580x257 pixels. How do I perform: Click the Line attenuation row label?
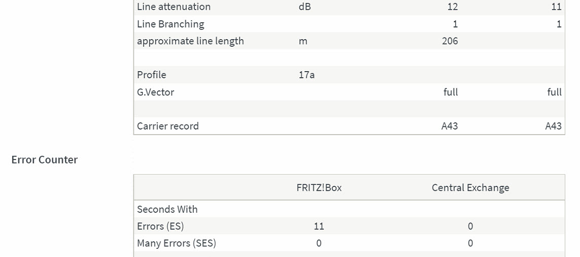click(x=174, y=7)
